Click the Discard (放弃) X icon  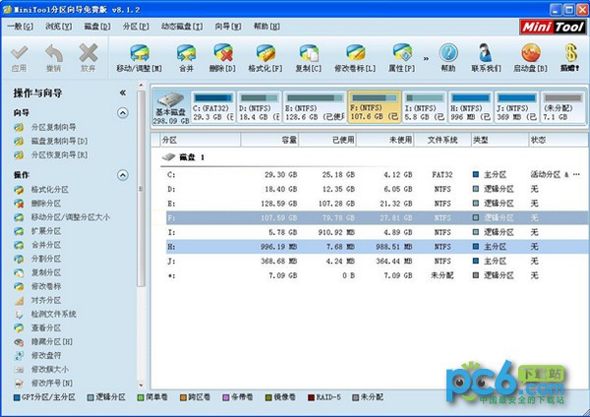tap(88, 53)
